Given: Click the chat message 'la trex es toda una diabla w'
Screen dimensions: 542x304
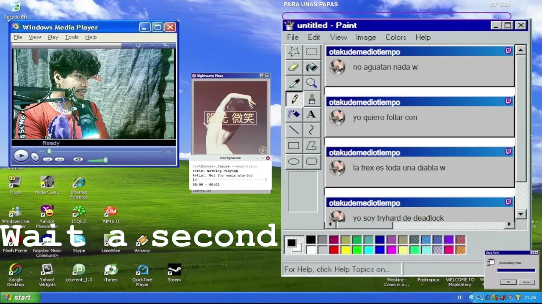Looking at the screenshot, I should pyautogui.click(x=399, y=168).
